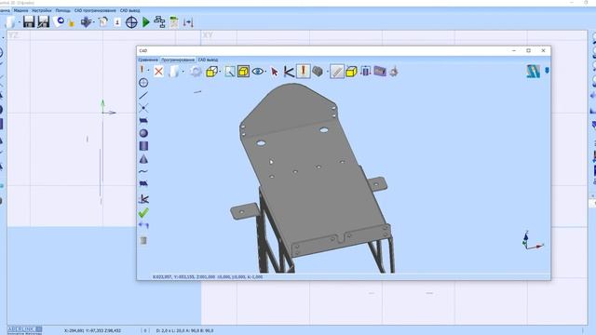This screenshot has width=596, height=335.
Task: Open dropdown arrow beside main toolbar new document
Action: click(19, 22)
